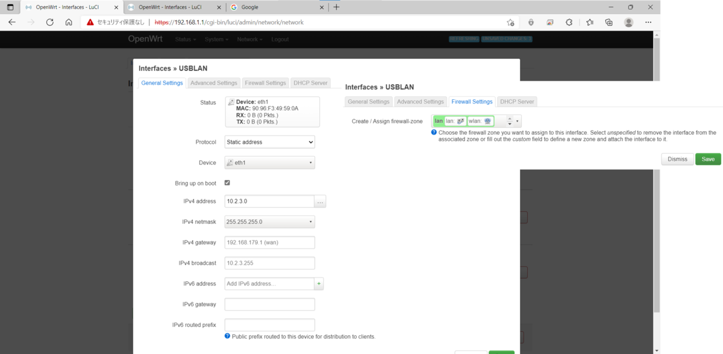
Task: Open the IPv4 netmask dropdown
Action: coord(269,222)
